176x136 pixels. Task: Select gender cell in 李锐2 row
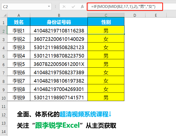[106, 38]
